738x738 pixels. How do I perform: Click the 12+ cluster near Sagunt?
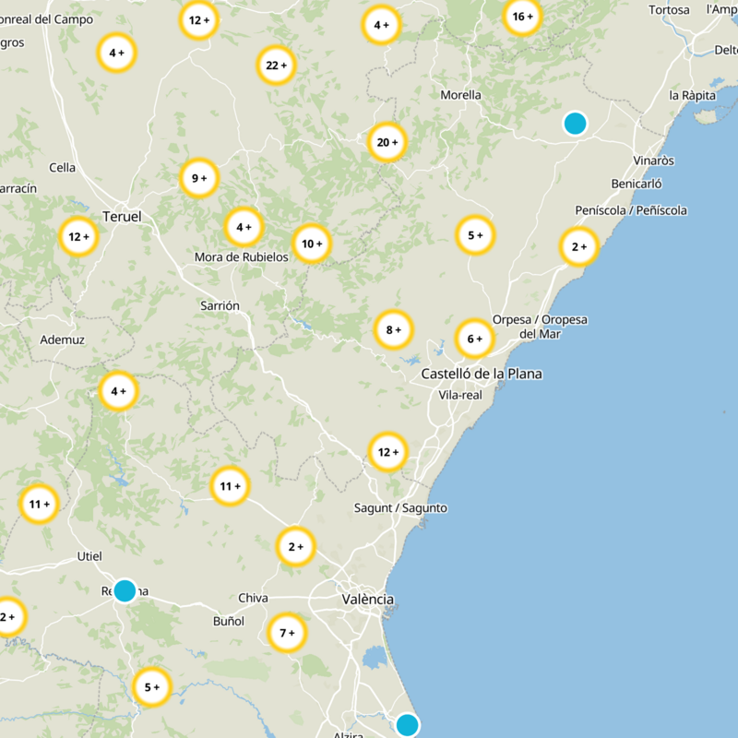click(388, 452)
